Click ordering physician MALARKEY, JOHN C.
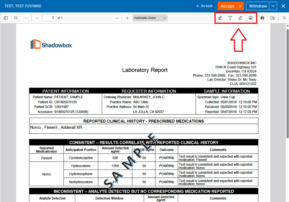This screenshot has width=289, height=202. pyautogui.click(x=149, y=97)
